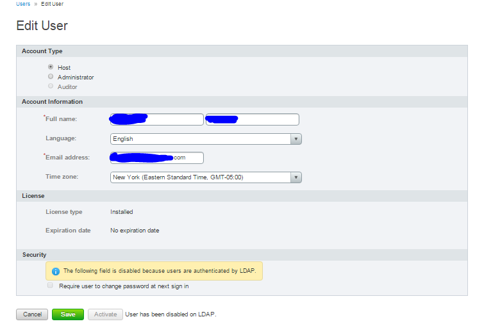484x326 pixels.
Task: Focus the Email address text field
Action: coord(156,158)
